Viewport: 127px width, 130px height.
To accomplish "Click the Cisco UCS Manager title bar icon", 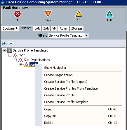I will click(x=3, y=2).
